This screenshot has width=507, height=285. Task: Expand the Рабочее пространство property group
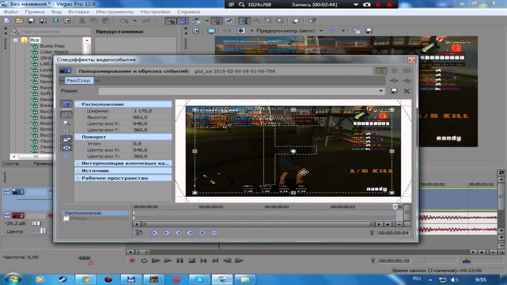(x=78, y=178)
